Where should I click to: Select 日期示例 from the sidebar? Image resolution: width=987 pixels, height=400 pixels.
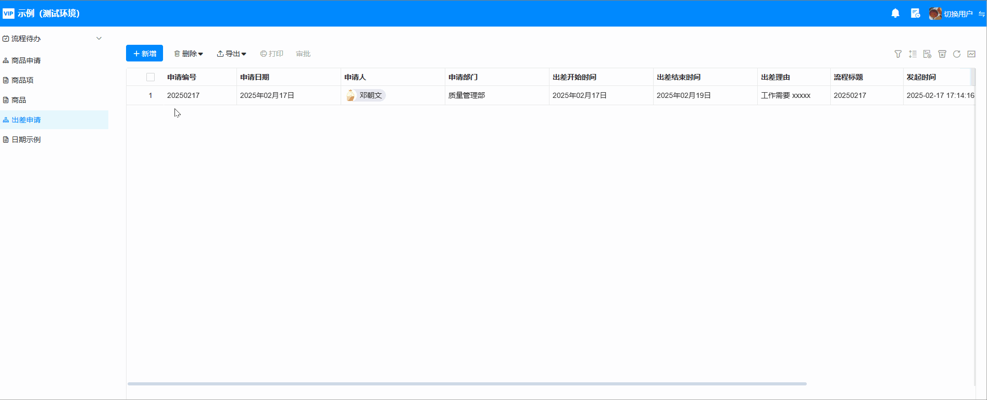pyautogui.click(x=26, y=140)
